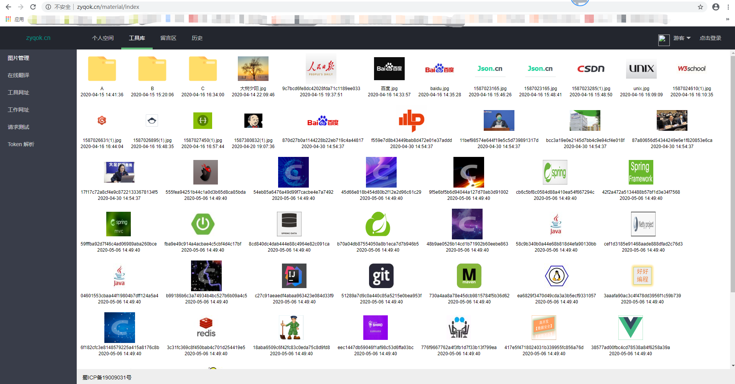This screenshot has width=735, height=384.
Task: Click the baidu.jpg logo image
Action: pos(440,69)
